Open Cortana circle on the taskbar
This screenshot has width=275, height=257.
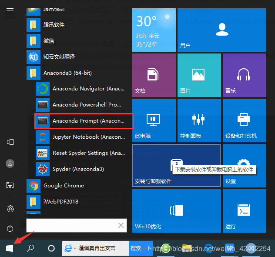51,248
